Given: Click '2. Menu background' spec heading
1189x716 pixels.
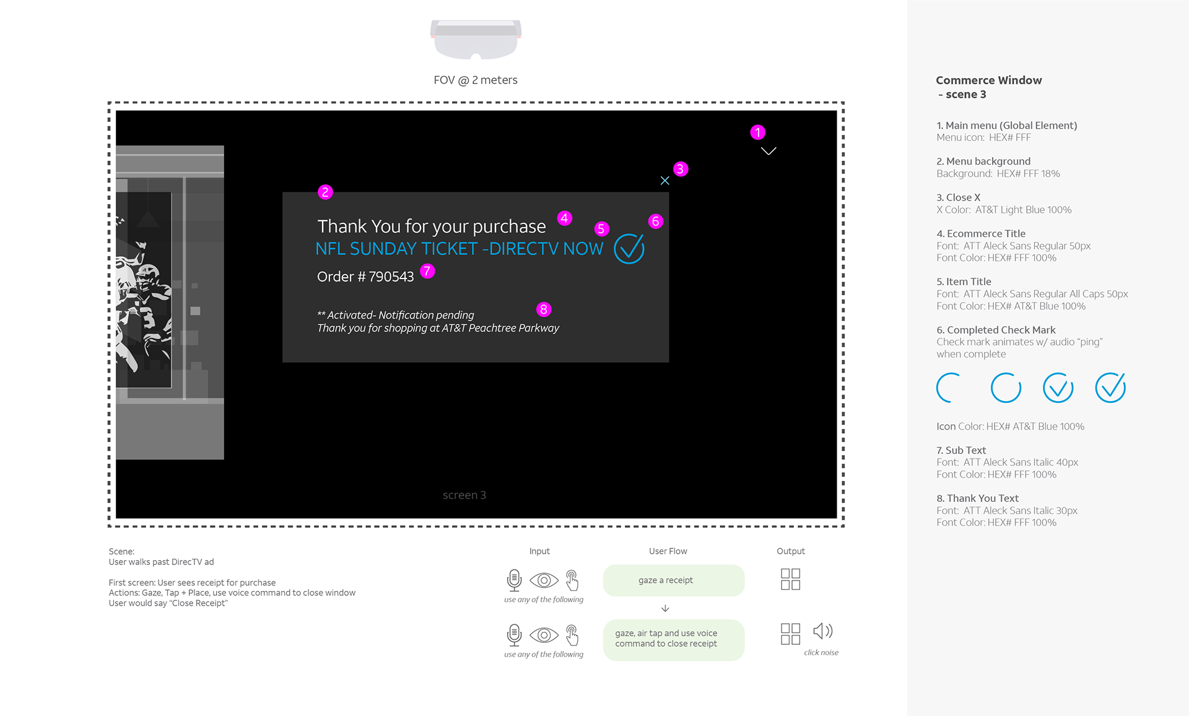Looking at the screenshot, I should click(983, 162).
